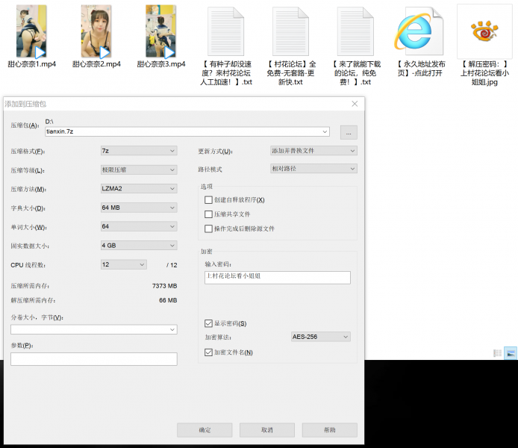Select the third .mp4 video file icon
The width and height of the screenshot is (518, 448).
[160, 31]
